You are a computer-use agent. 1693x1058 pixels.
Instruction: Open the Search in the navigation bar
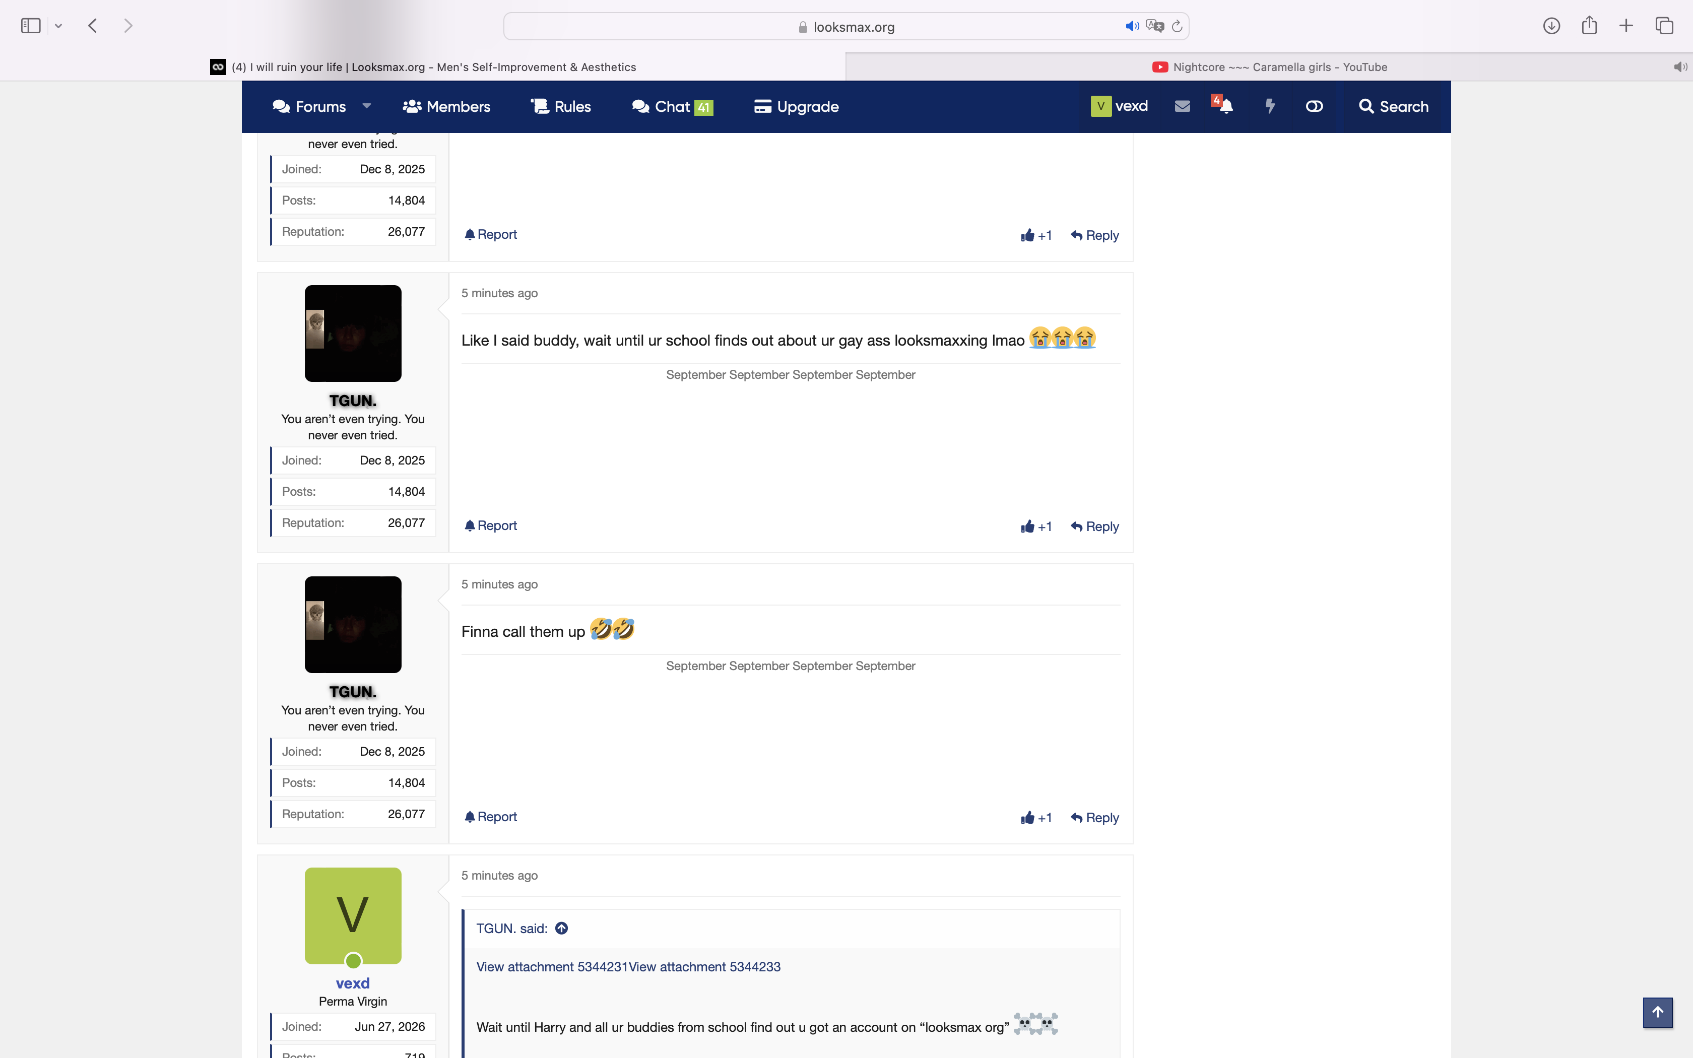[1393, 106]
